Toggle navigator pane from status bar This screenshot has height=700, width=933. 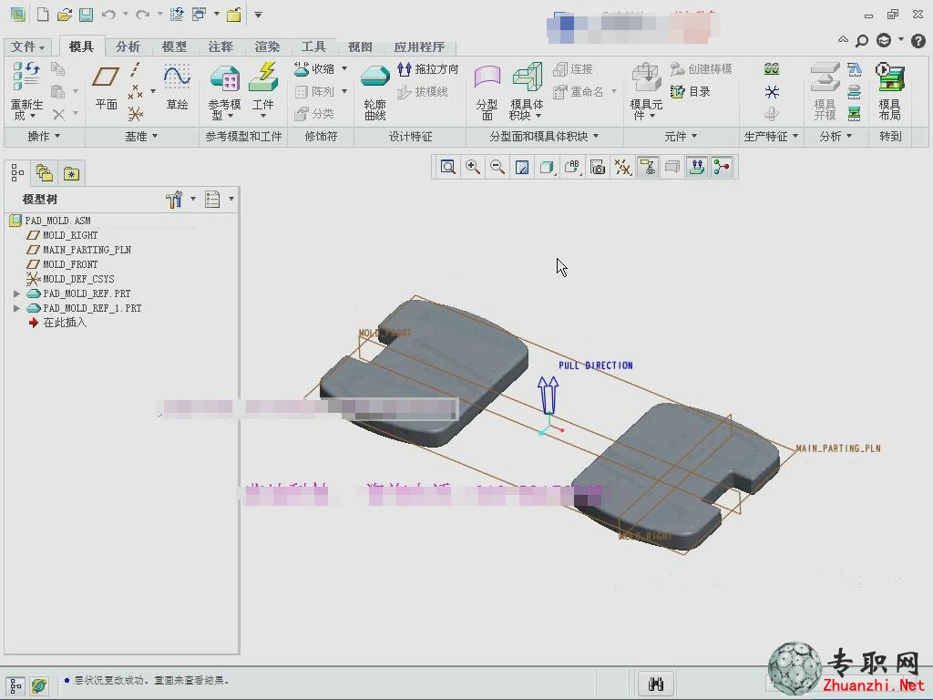click(x=15, y=685)
